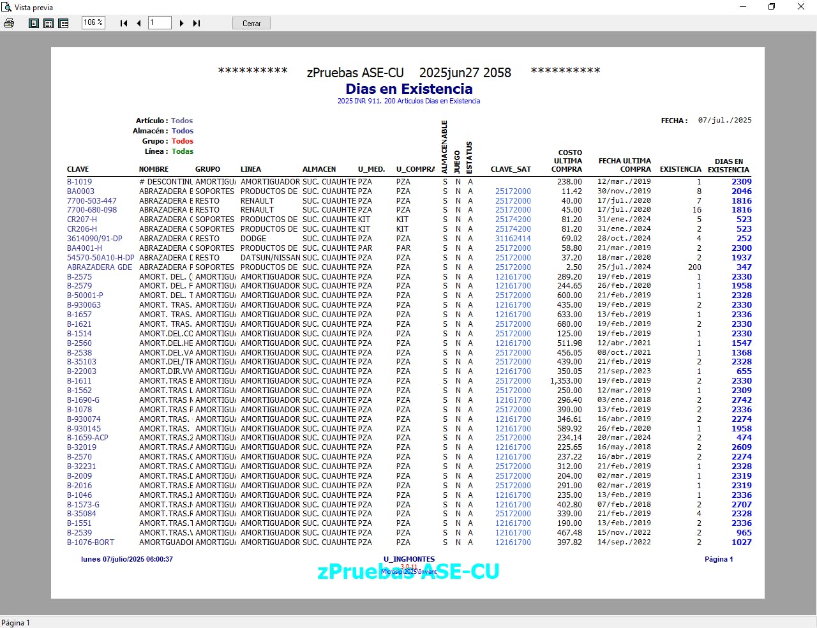817x628 pixels.
Task: Click the DIAS EN EXISTENCIA column header
Action: click(728, 165)
